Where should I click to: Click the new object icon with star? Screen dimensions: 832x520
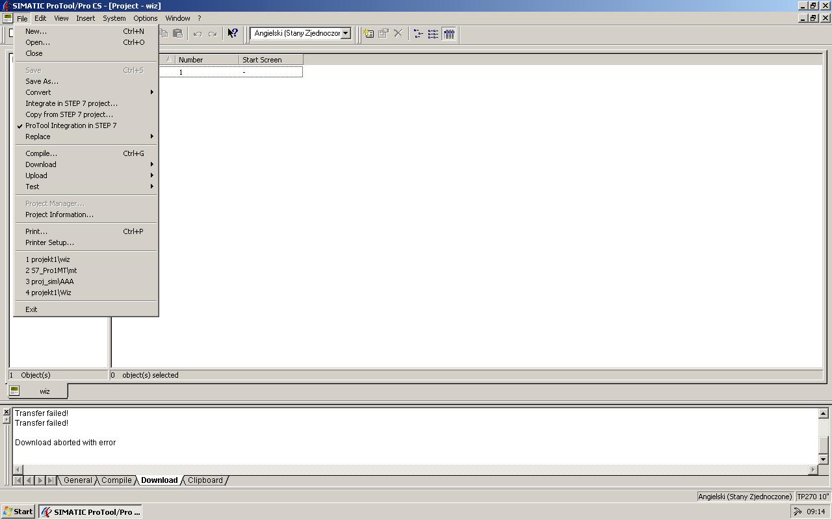(369, 33)
